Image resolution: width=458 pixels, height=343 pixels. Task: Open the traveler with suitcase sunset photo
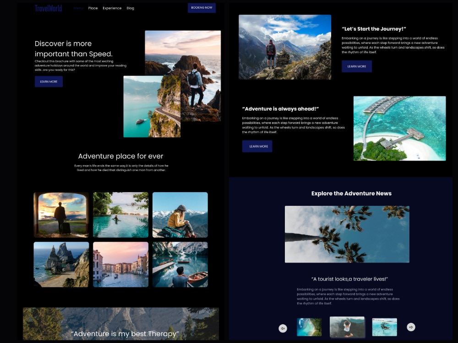[x=61, y=214]
